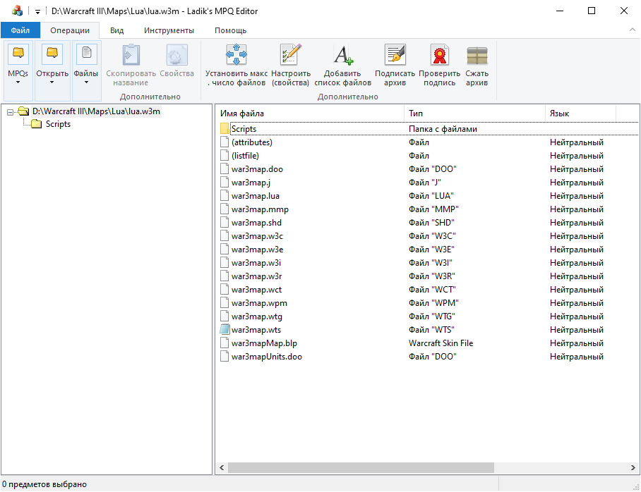Select the war3map.w3r file
This screenshot has width=641, height=492.
pyautogui.click(x=256, y=276)
